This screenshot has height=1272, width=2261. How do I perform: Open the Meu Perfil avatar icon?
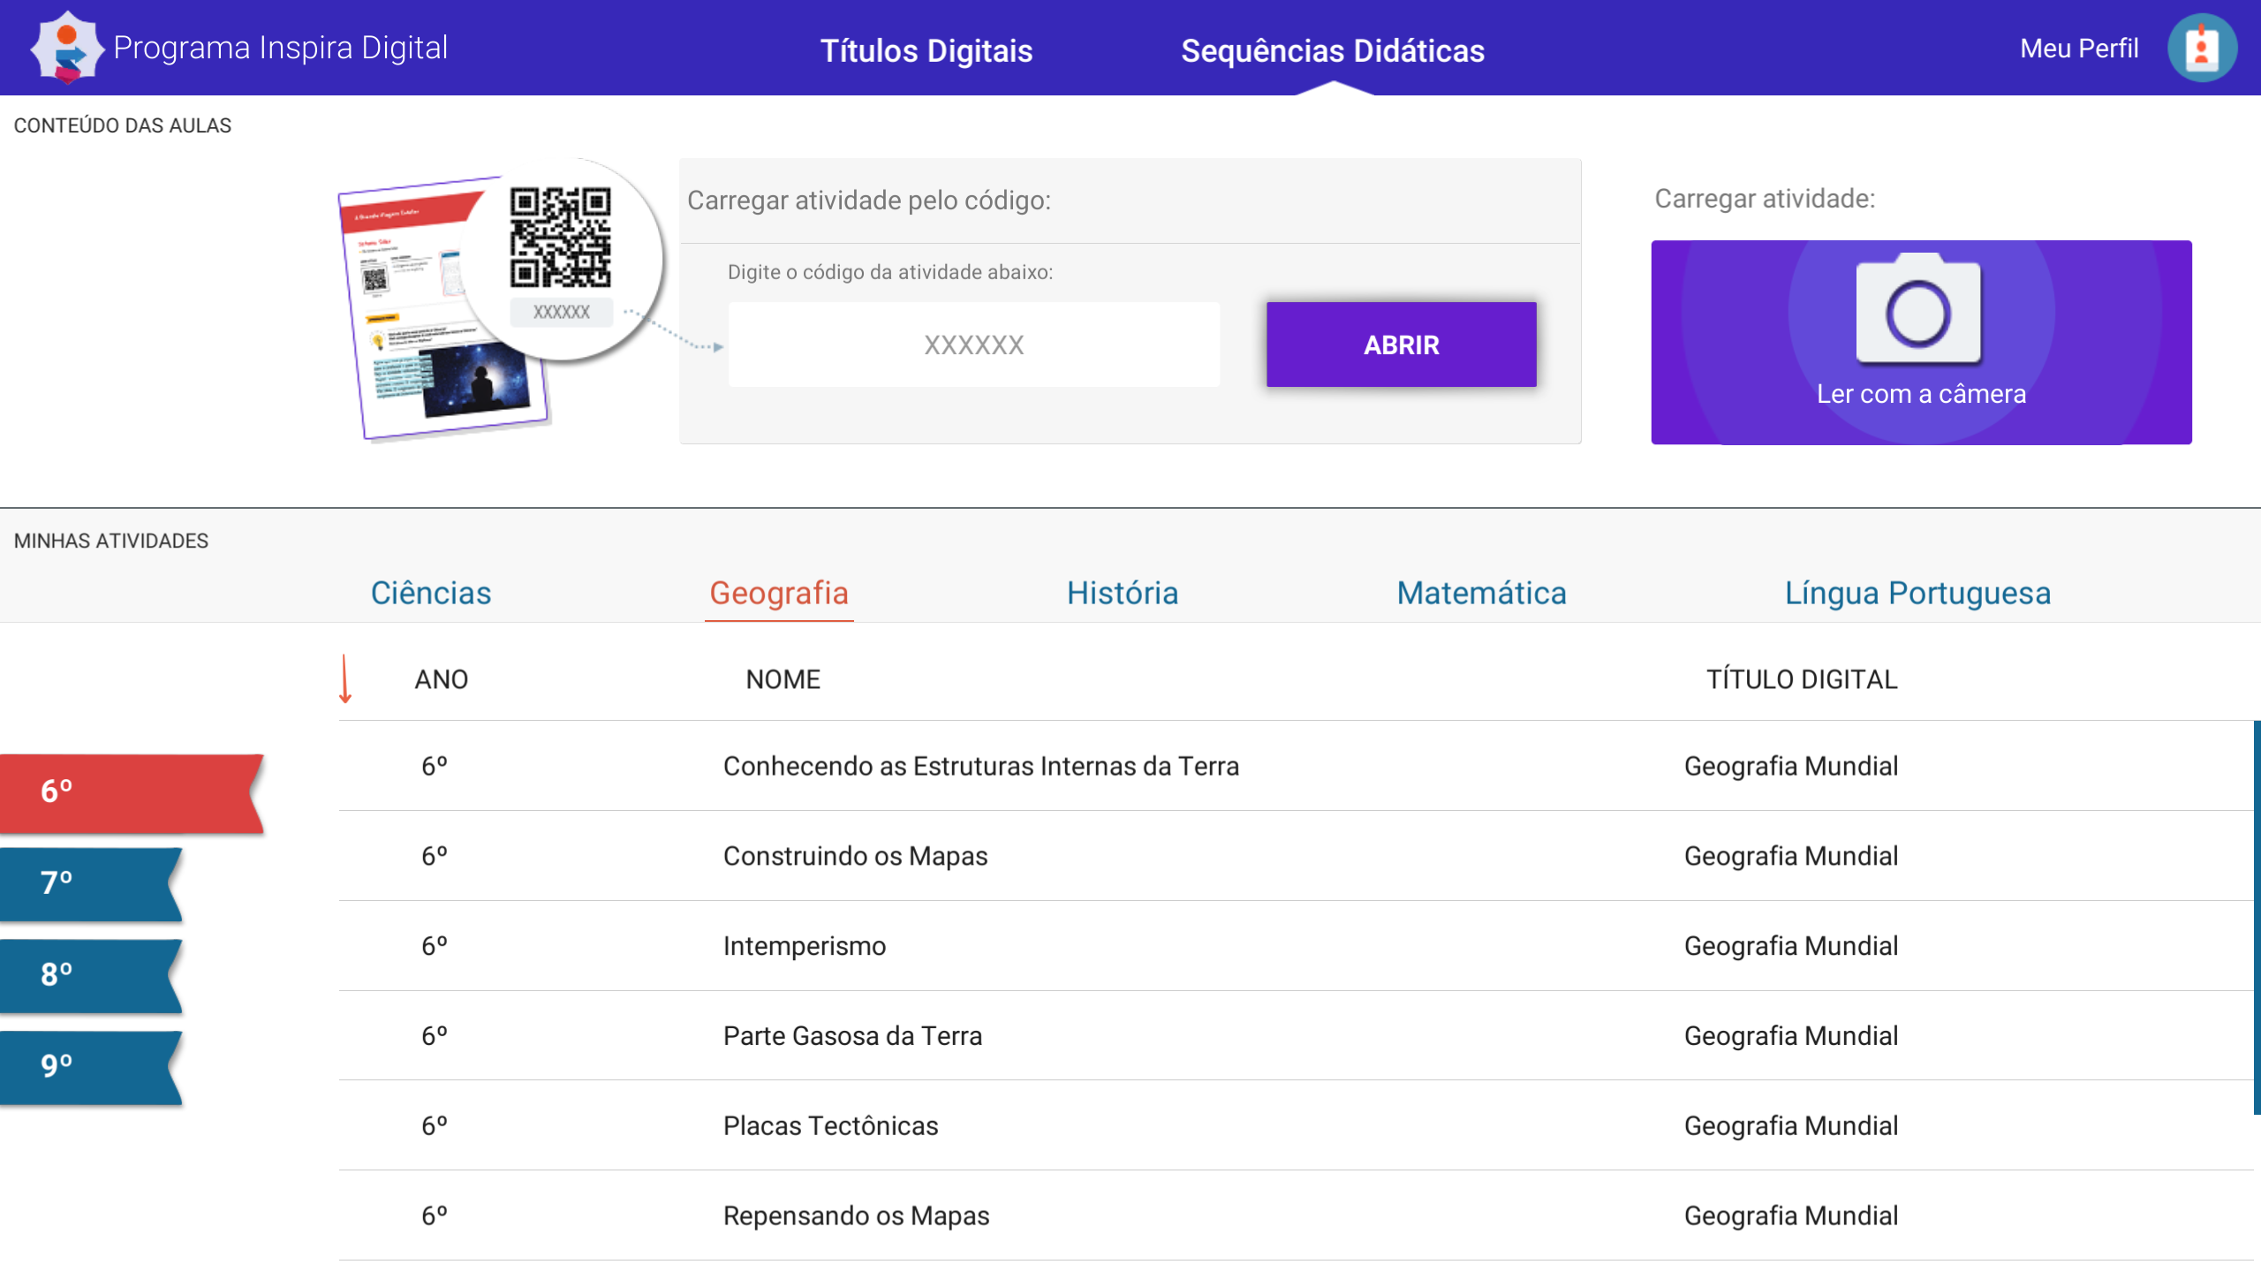(x=2202, y=48)
